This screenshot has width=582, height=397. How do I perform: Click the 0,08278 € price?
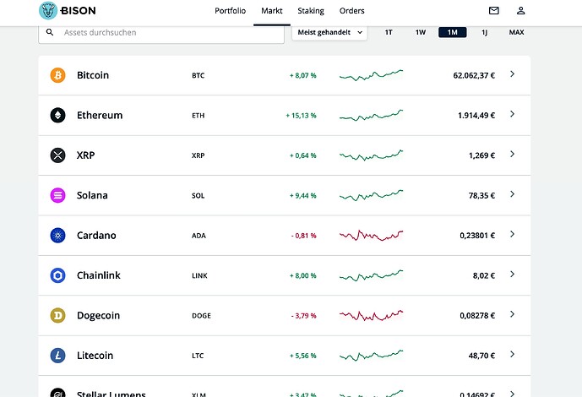point(477,316)
